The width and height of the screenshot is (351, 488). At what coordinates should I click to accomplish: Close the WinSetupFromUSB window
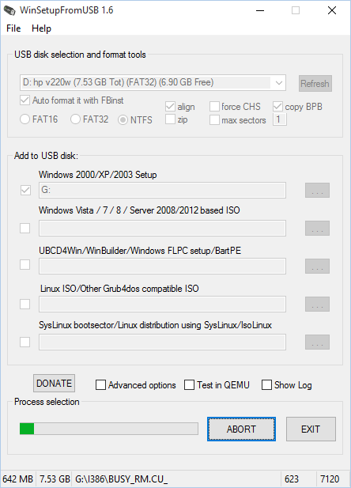tap(332, 10)
